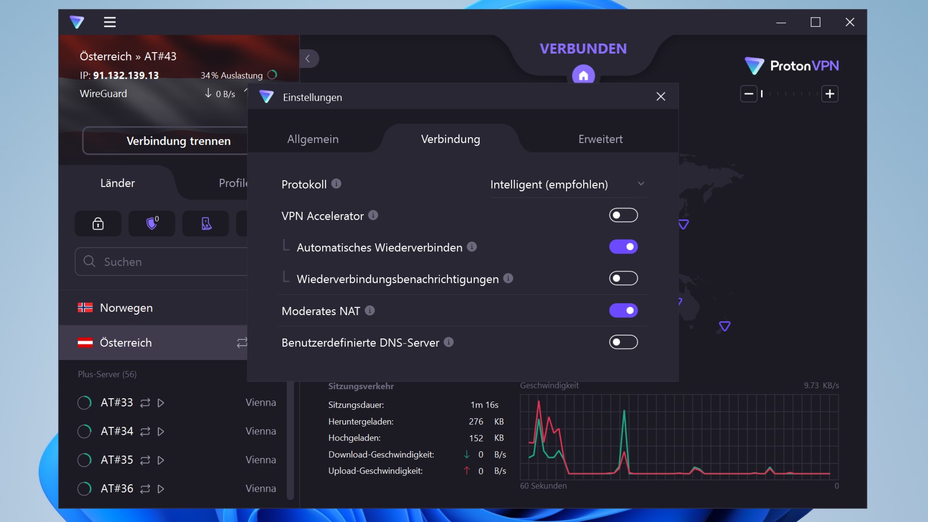Show Wiederverbindungsbenachrichtigungen info icon

pyautogui.click(x=508, y=278)
